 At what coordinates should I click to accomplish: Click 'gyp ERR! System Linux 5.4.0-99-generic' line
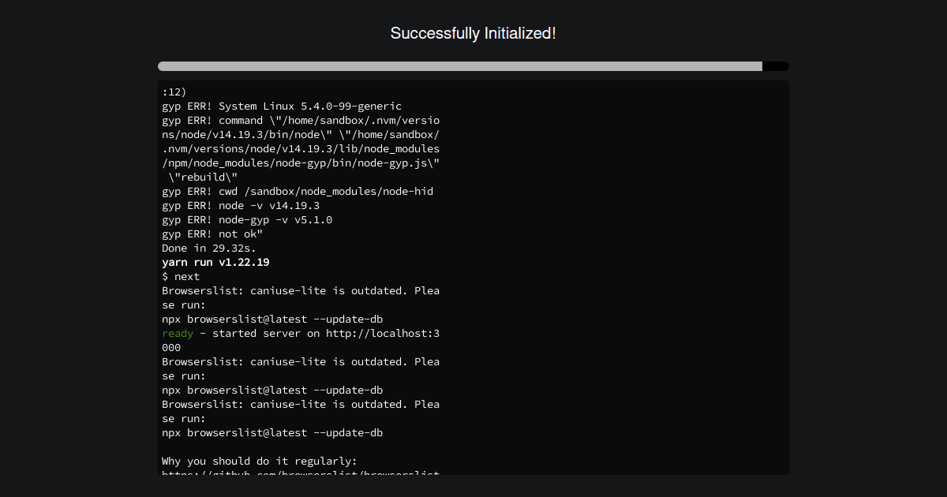point(282,106)
